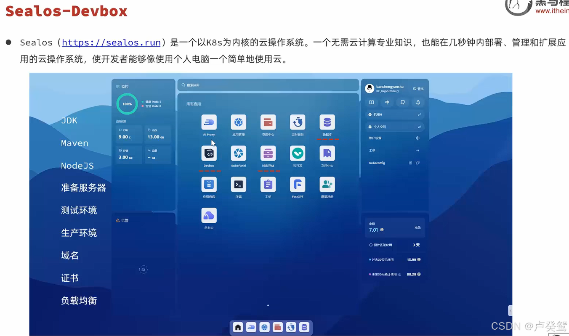Click the JDK label on the left
The width and height of the screenshot is (569, 336).
click(69, 120)
